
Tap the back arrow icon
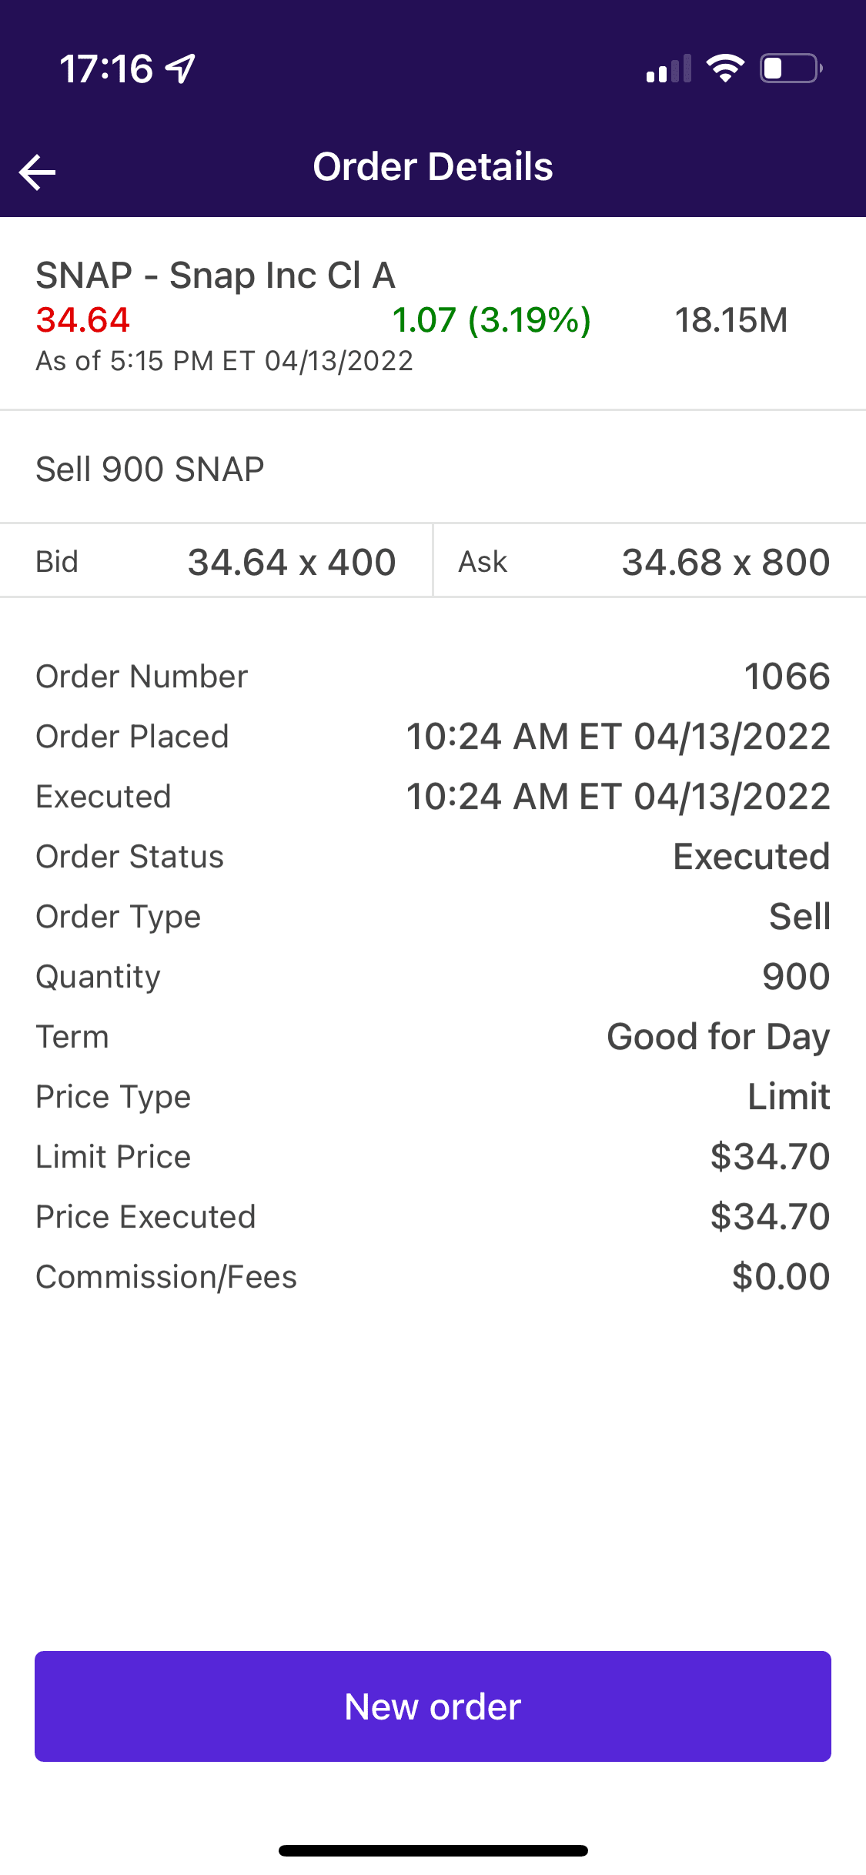pos(38,171)
